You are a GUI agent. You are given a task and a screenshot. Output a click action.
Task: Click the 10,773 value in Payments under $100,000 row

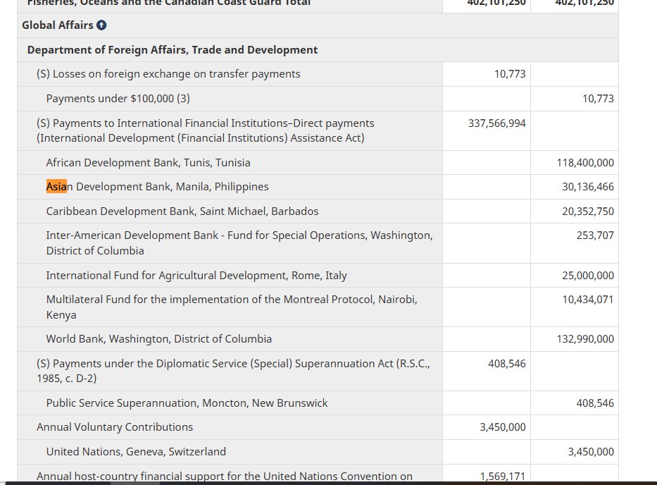click(x=598, y=99)
